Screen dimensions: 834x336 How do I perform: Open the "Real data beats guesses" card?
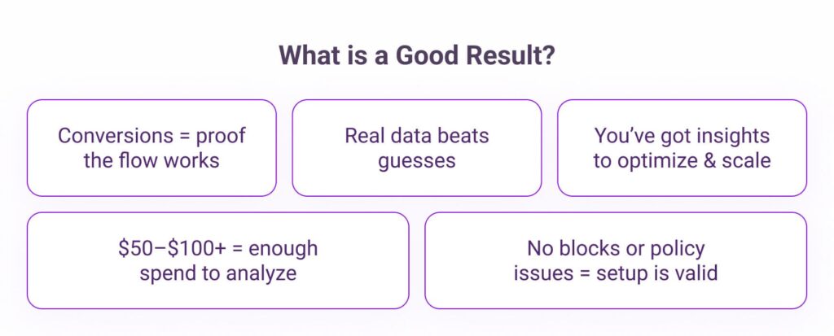click(x=417, y=148)
